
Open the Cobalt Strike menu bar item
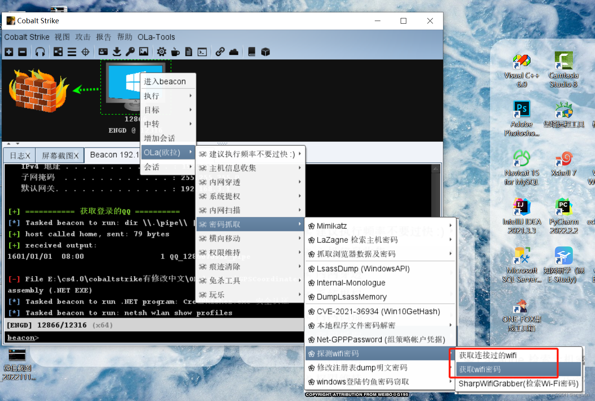coord(27,37)
